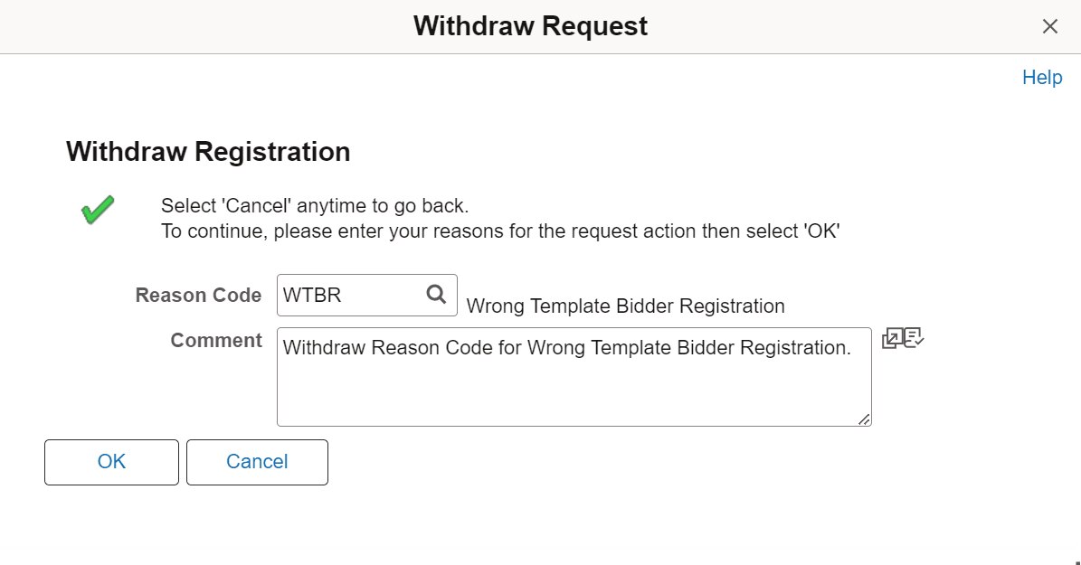The width and height of the screenshot is (1081, 565).
Task: Expand the Comment field into a modal window
Action: tap(893, 337)
